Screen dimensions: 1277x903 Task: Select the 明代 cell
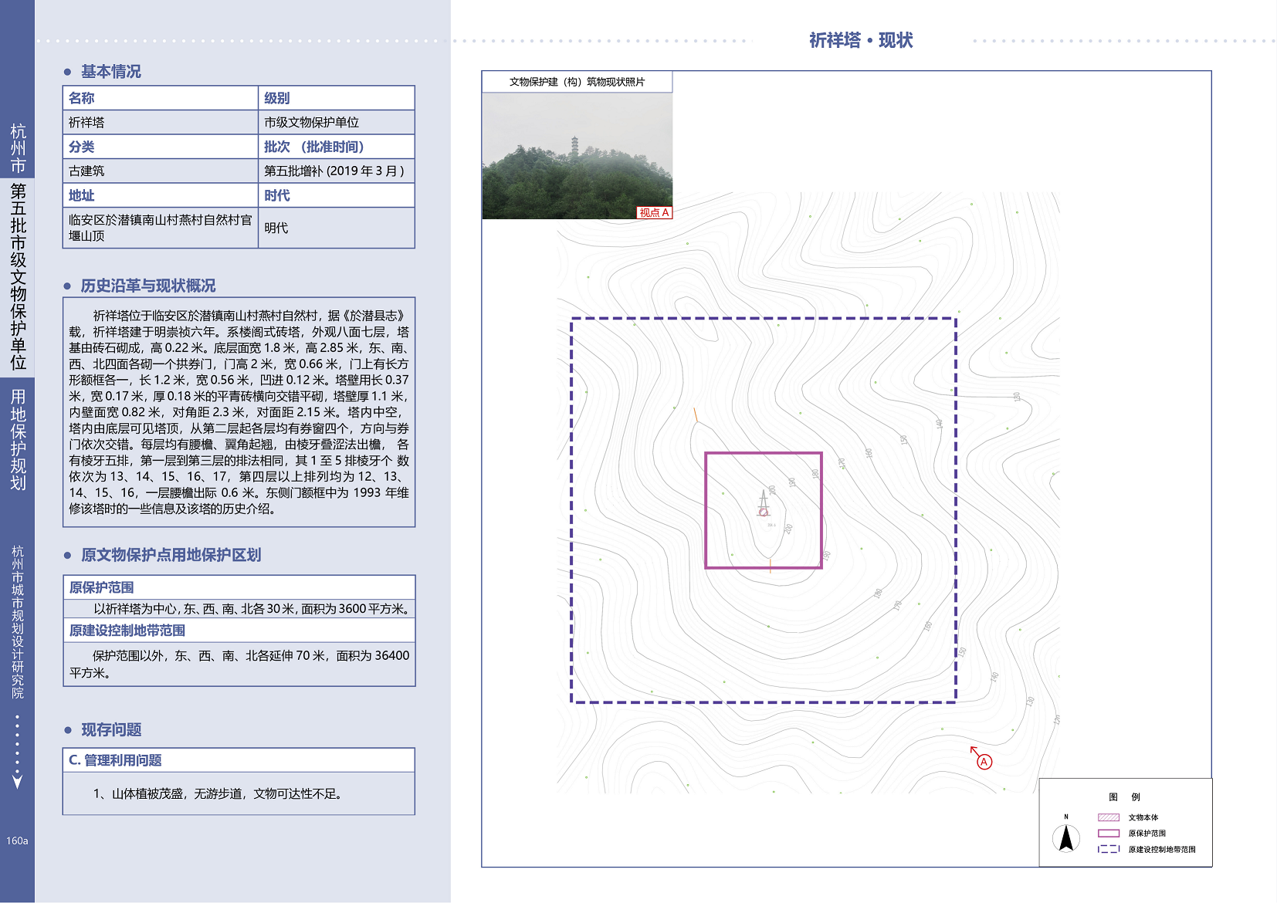click(x=336, y=228)
